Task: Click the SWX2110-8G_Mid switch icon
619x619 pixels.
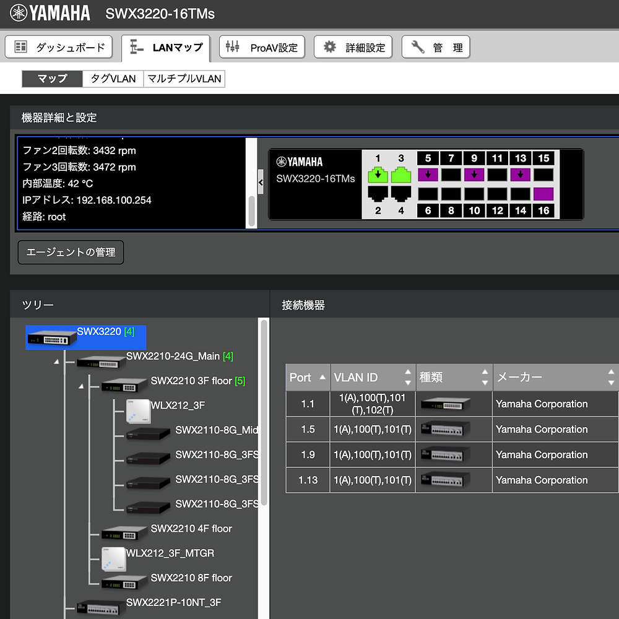Action: (149, 435)
